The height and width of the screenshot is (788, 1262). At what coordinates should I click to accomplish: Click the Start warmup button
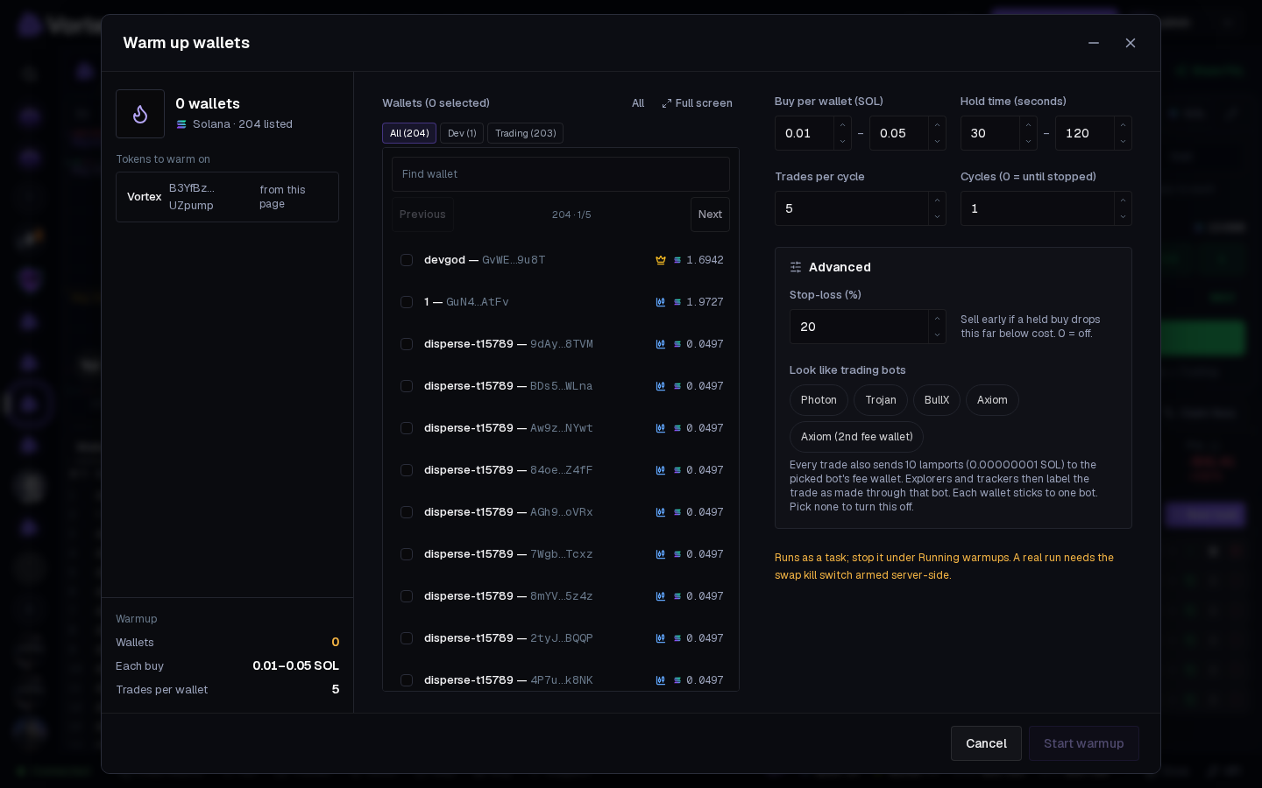pyautogui.click(x=1083, y=743)
